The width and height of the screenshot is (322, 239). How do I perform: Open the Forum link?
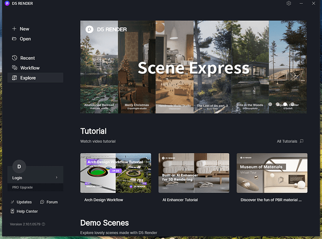pos(52,202)
